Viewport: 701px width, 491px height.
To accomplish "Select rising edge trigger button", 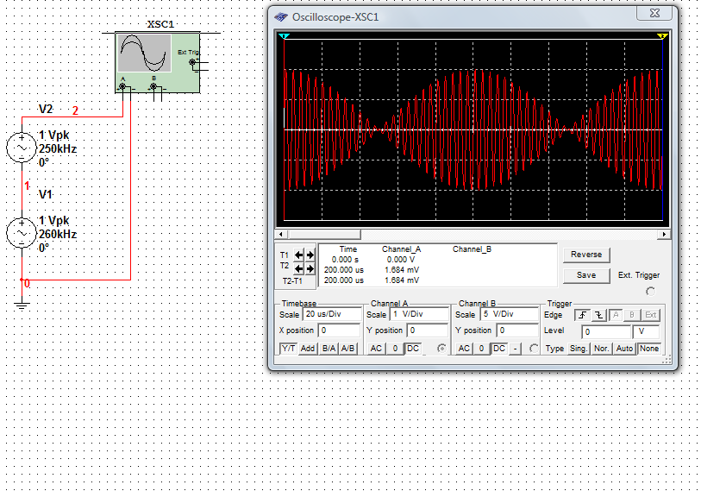I will point(582,315).
